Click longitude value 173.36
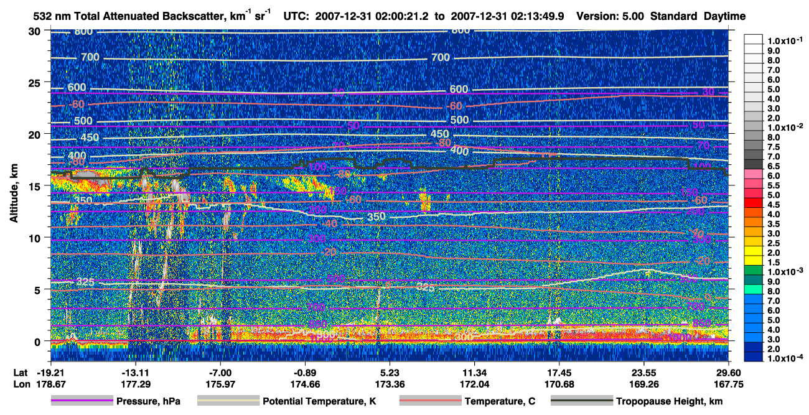 390,384
